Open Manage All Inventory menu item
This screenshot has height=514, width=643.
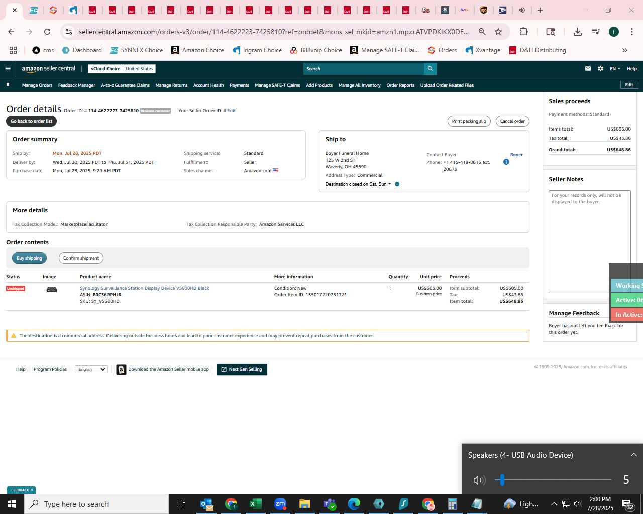[x=359, y=85]
